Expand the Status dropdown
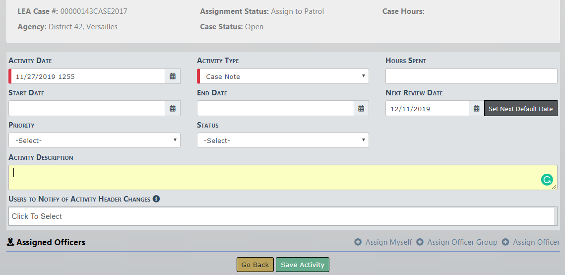565x275 pixels. (x=283, y=140)
